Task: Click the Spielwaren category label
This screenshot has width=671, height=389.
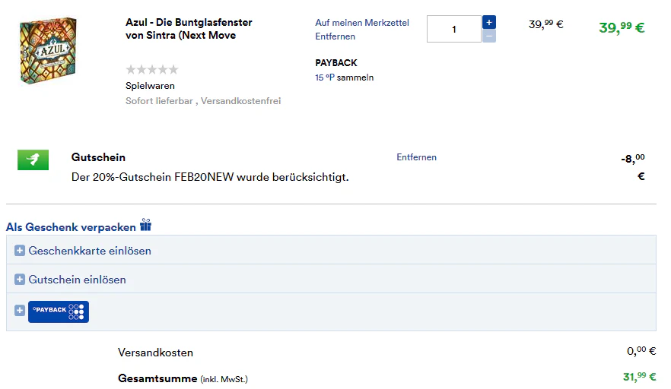Action: [150, 86]
